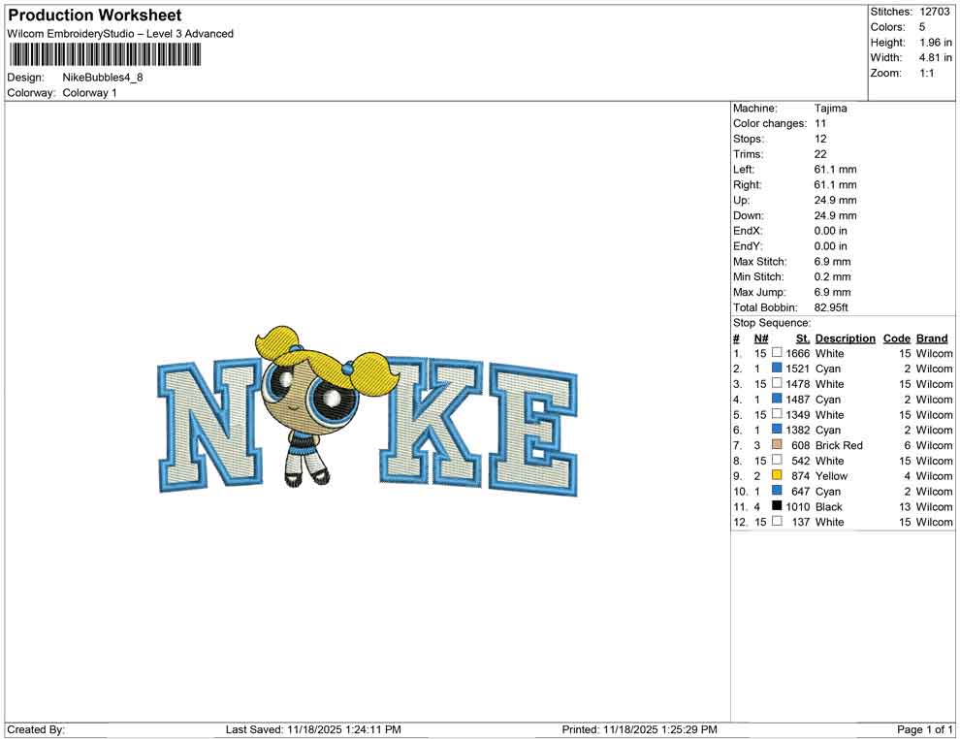Click the "Brick Red" description in row 7

coord(839,445)
